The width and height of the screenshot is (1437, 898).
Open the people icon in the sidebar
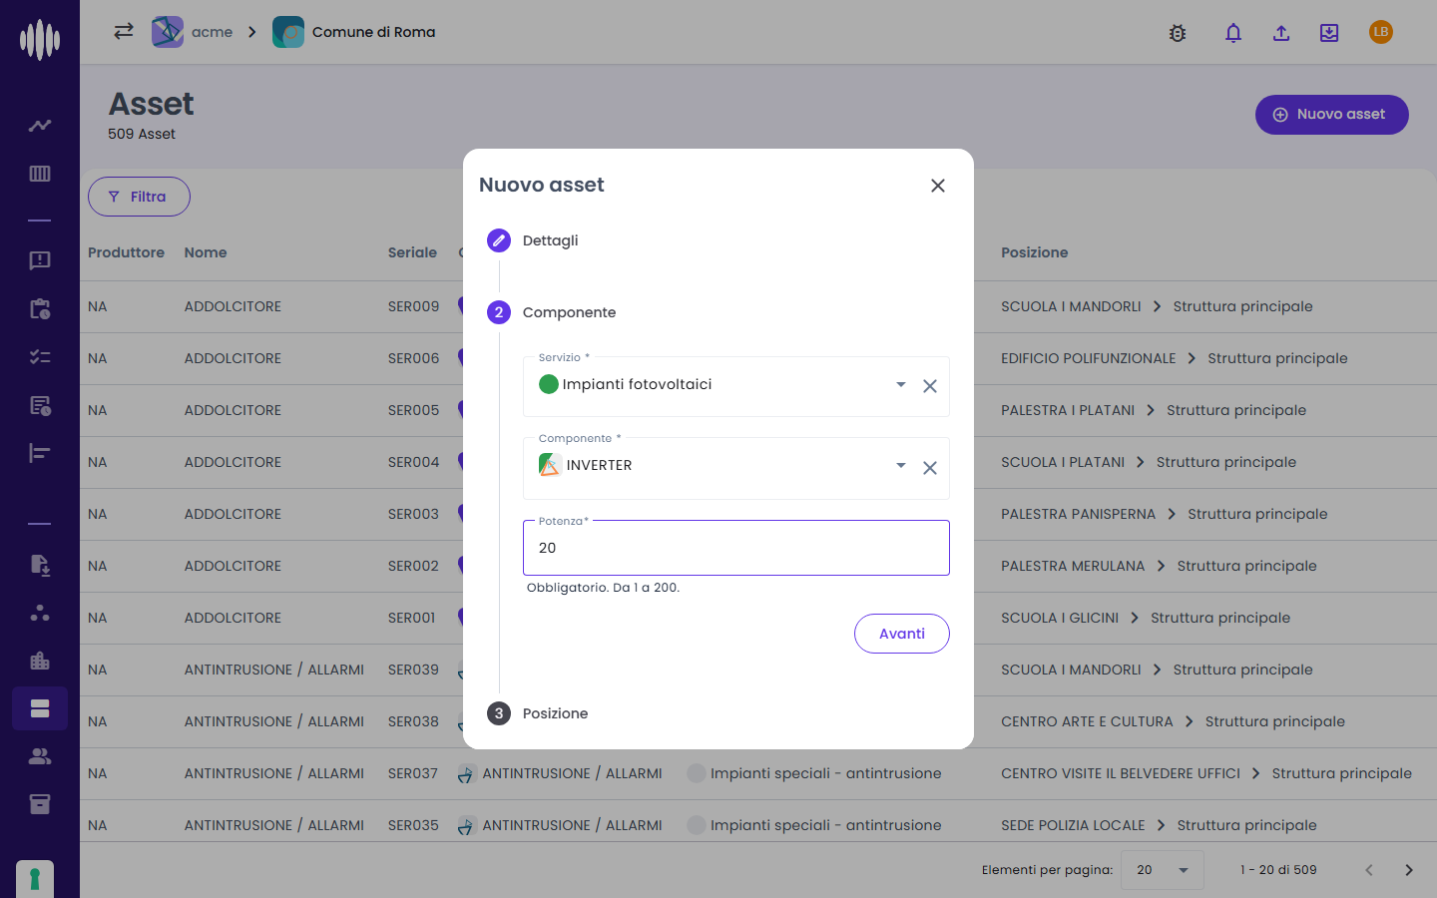(40, 756)
